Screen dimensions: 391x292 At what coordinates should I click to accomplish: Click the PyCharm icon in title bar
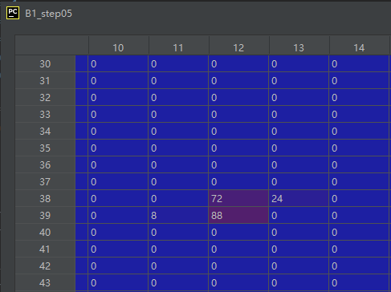pyautogui.click(x=13, y=13)
